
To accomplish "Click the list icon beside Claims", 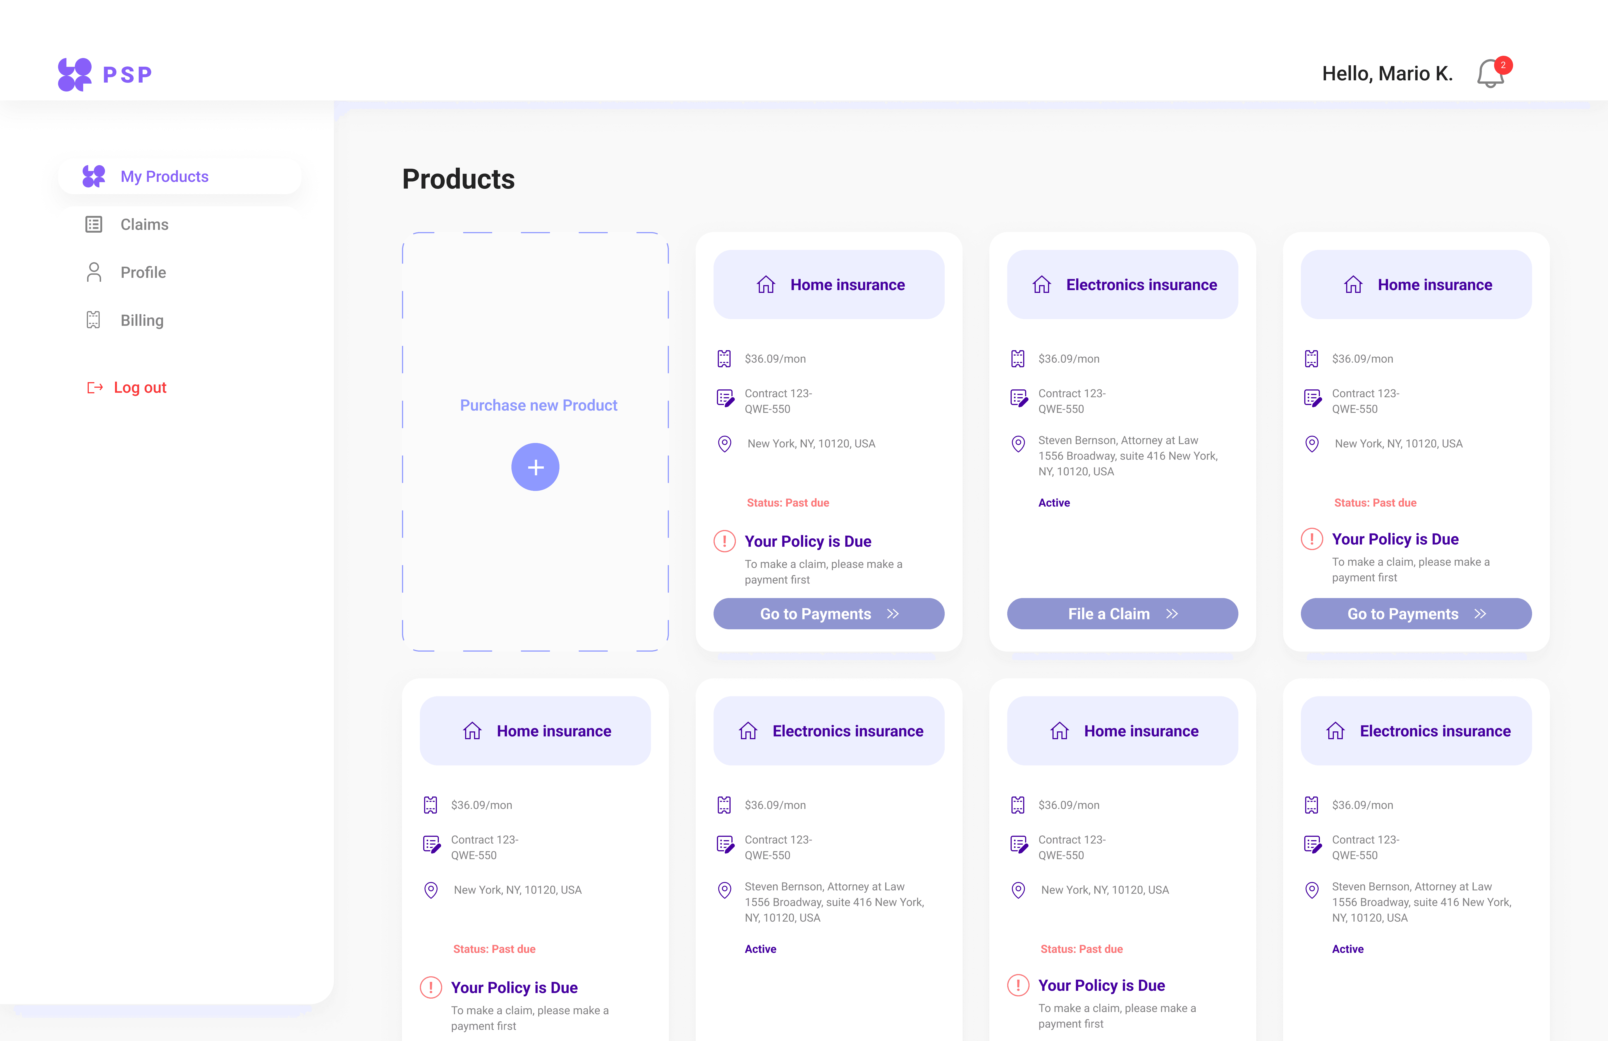I will coord(94,224).
